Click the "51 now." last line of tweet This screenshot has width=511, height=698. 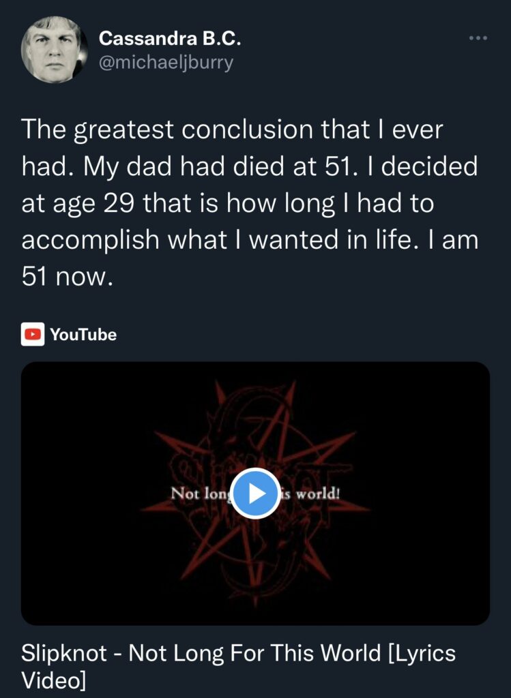(65, 277)
